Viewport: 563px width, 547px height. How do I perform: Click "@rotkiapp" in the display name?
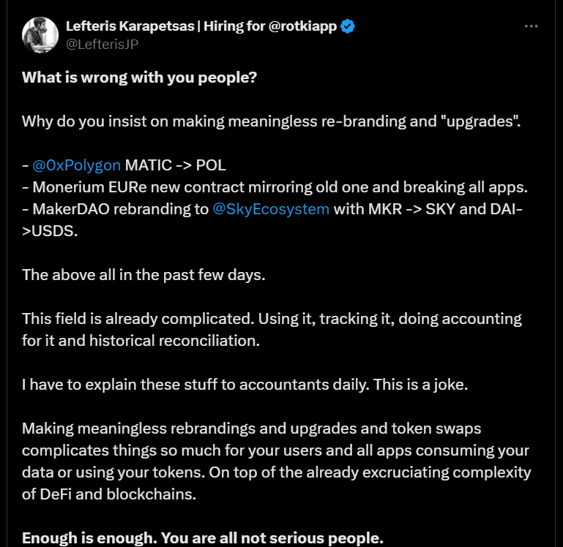[303, 26]
